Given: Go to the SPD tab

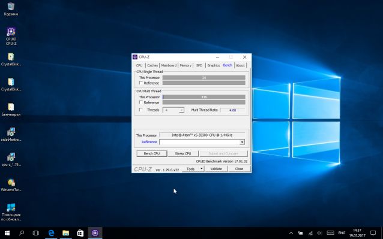Looking at the screenshot, I should 199,65.
